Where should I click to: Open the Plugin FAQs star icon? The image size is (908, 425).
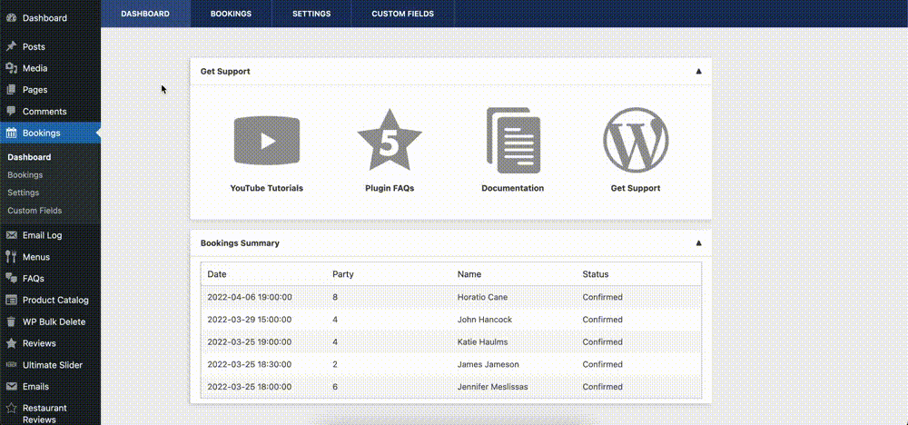pos(390,140)
